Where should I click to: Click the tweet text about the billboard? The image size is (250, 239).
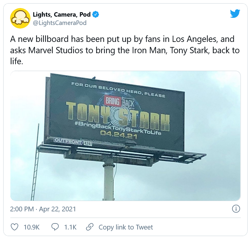pyautogui.click(x=124, y=50)
